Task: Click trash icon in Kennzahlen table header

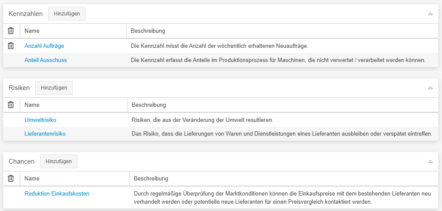Action: [x=11, y=31]
